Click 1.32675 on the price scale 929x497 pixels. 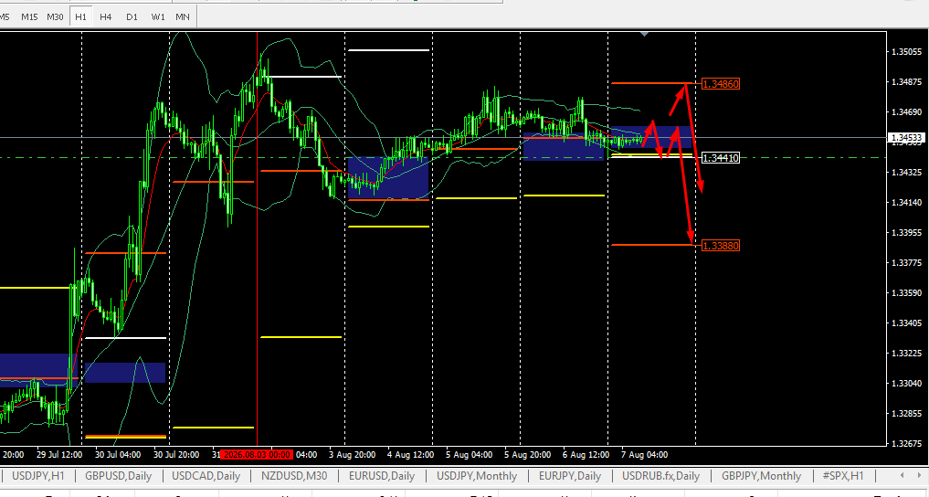906,443
